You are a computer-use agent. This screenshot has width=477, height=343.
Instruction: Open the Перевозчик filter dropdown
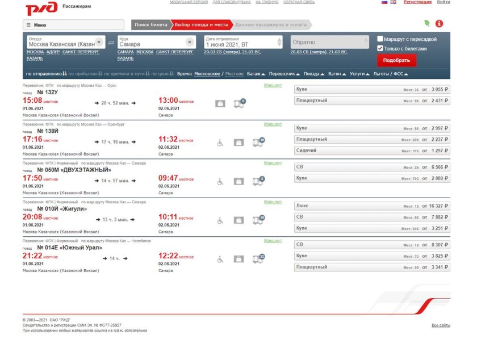284,74
